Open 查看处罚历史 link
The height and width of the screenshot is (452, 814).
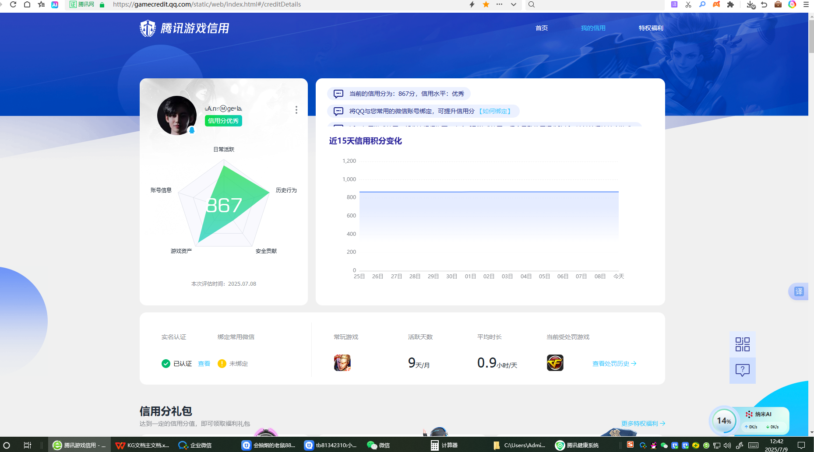(614, 364)
